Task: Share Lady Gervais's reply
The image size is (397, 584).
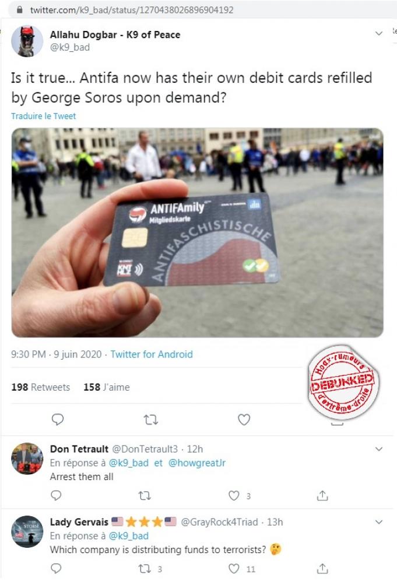Action: (x=322, y=568)
